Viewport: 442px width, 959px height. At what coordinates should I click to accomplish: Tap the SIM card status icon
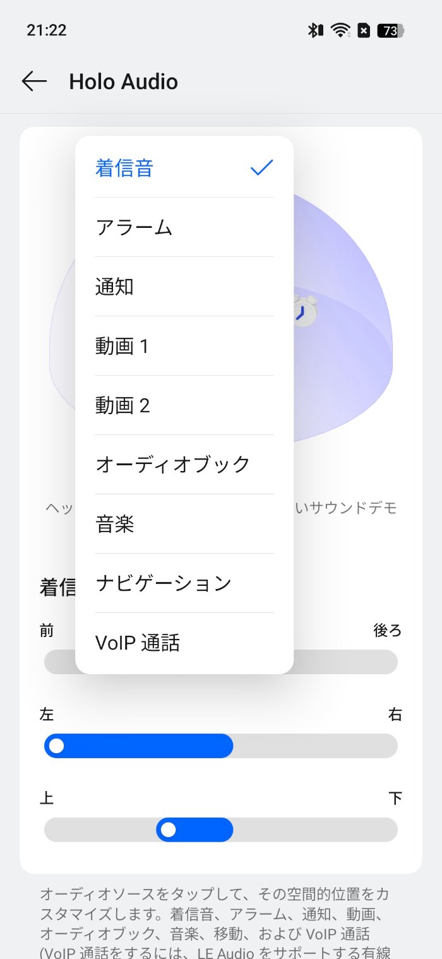point(364,30)
